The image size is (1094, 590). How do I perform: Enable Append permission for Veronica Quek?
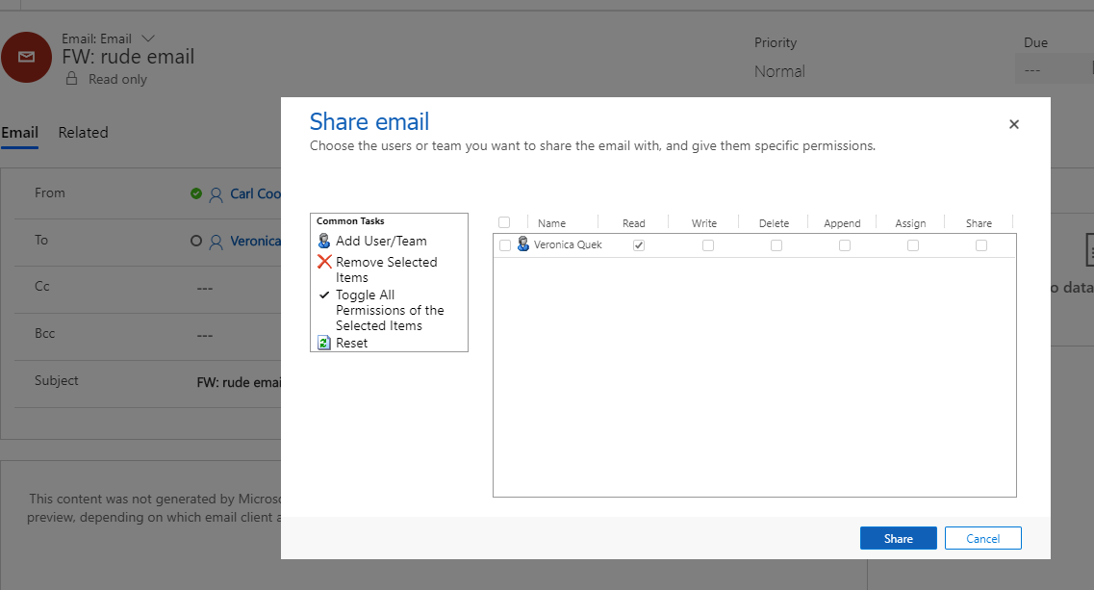click(x=845, y=245)
